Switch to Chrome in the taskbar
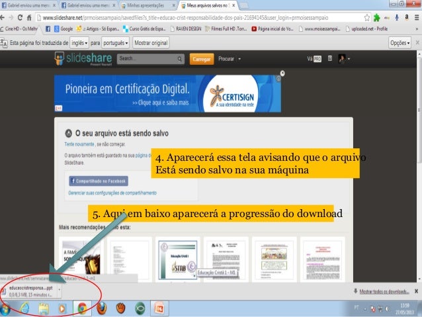The width and height of the screenshot is (422, 317). point(82,308)
